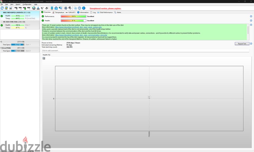
Task: Click the blue envelope e-mail icon
Action: coord(56,8)
